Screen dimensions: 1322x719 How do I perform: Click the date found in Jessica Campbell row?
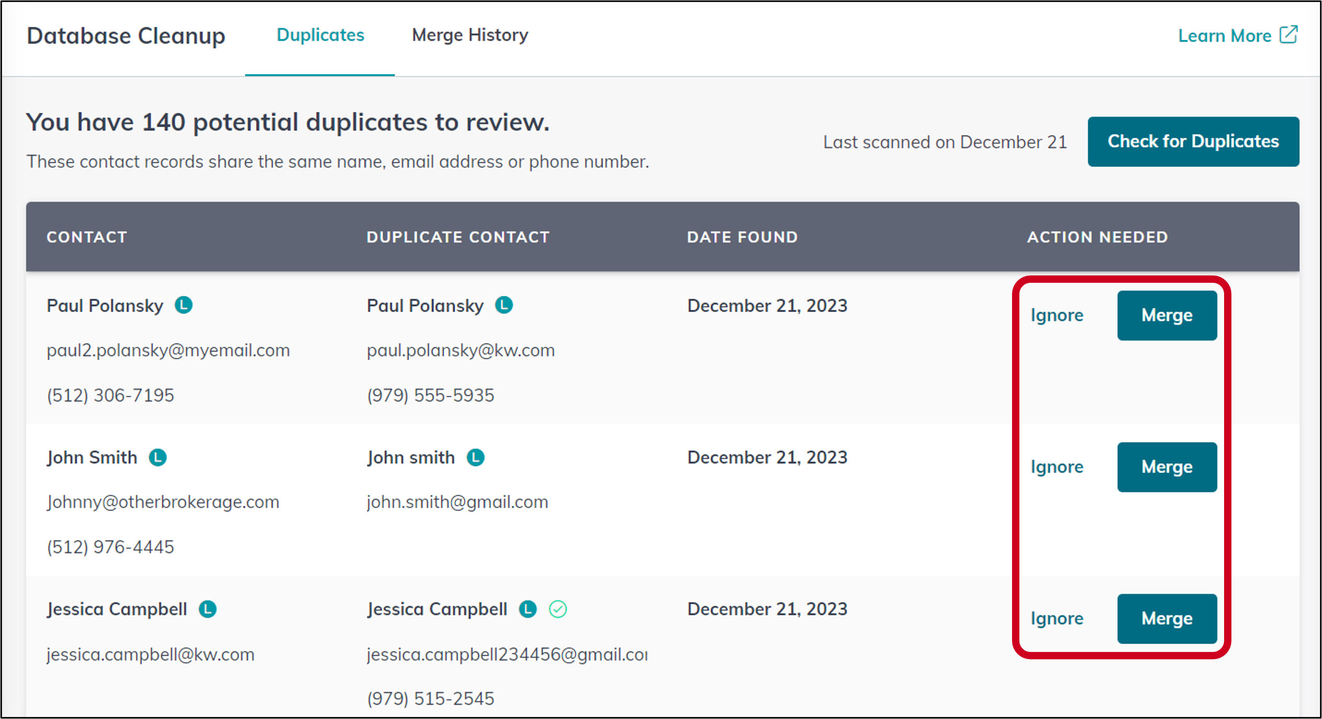[x=767, y=609]
